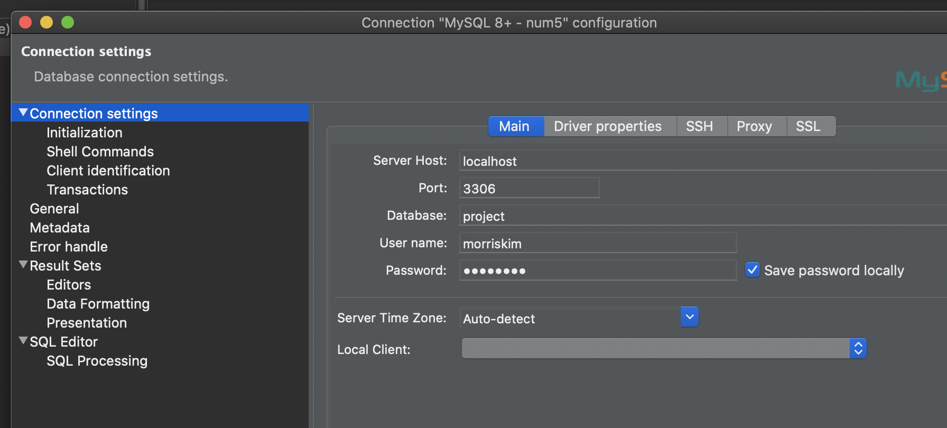Close the connection configuration window
This screenshot has height=428, width=947.
tap(25, 22)
